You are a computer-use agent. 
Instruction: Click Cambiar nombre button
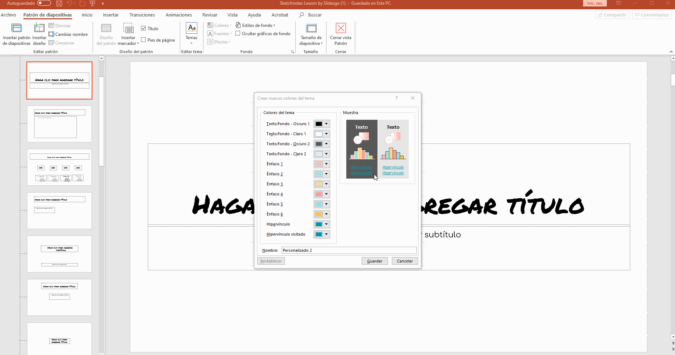(68, 34)
